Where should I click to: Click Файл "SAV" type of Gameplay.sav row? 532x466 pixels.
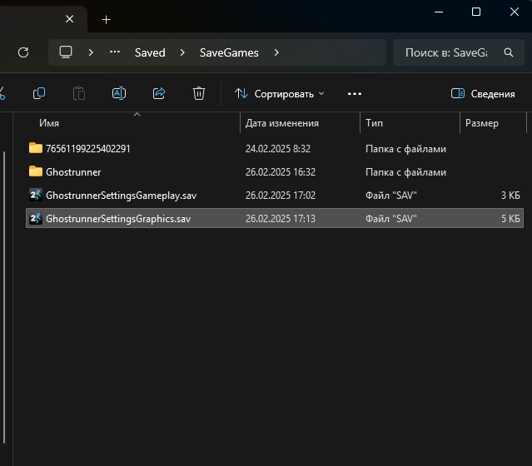tap(390, 196)
